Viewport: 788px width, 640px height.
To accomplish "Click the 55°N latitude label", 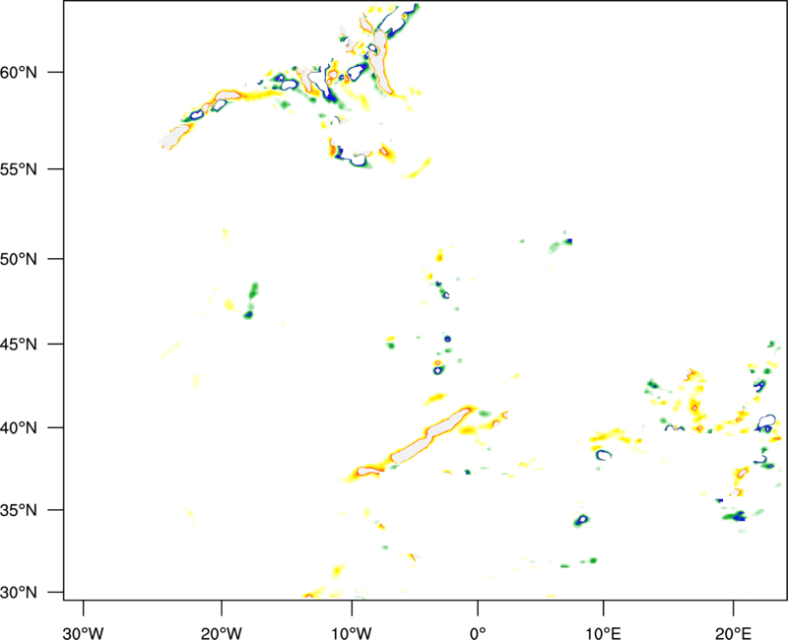I will [x=19, y=169].
